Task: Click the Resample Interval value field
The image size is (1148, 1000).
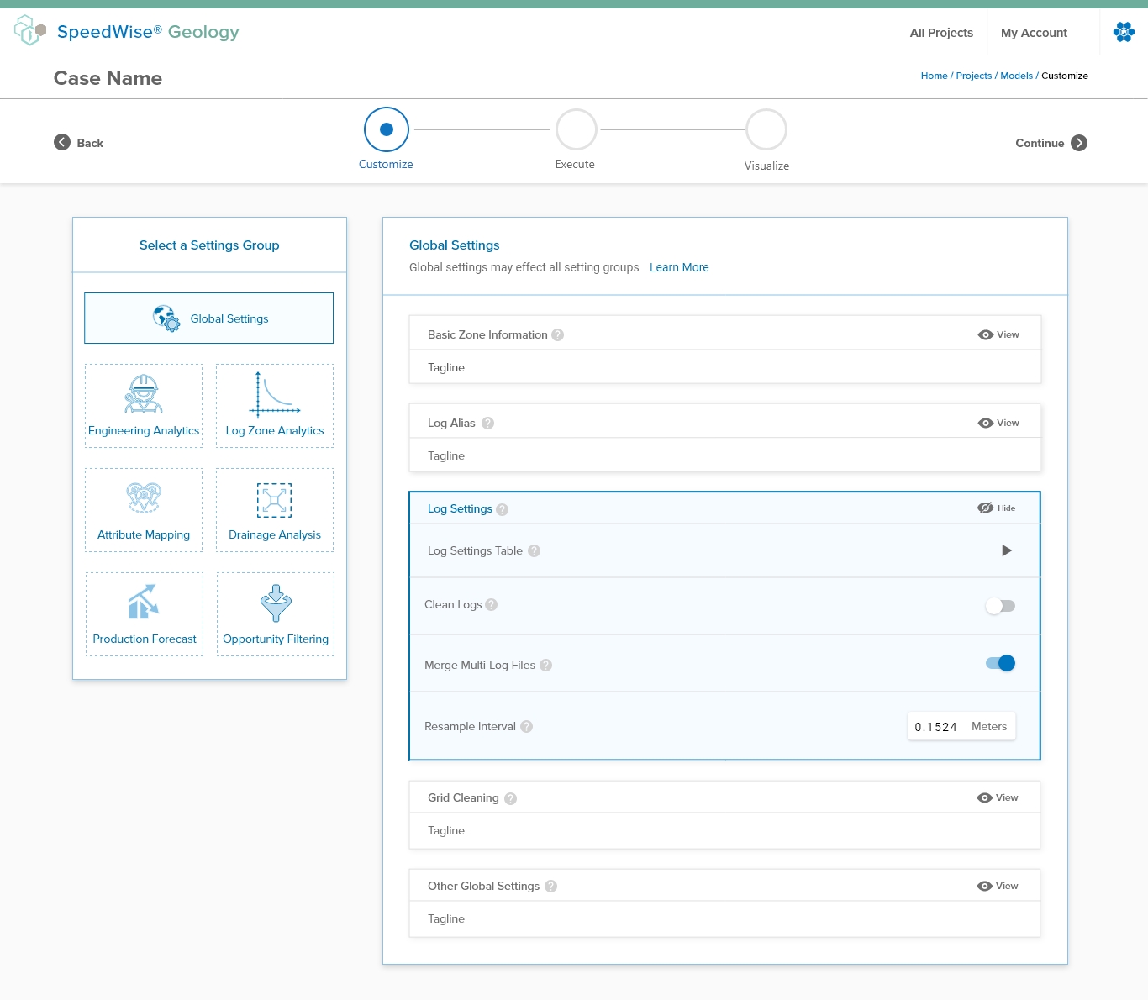Action: point(935,727)
